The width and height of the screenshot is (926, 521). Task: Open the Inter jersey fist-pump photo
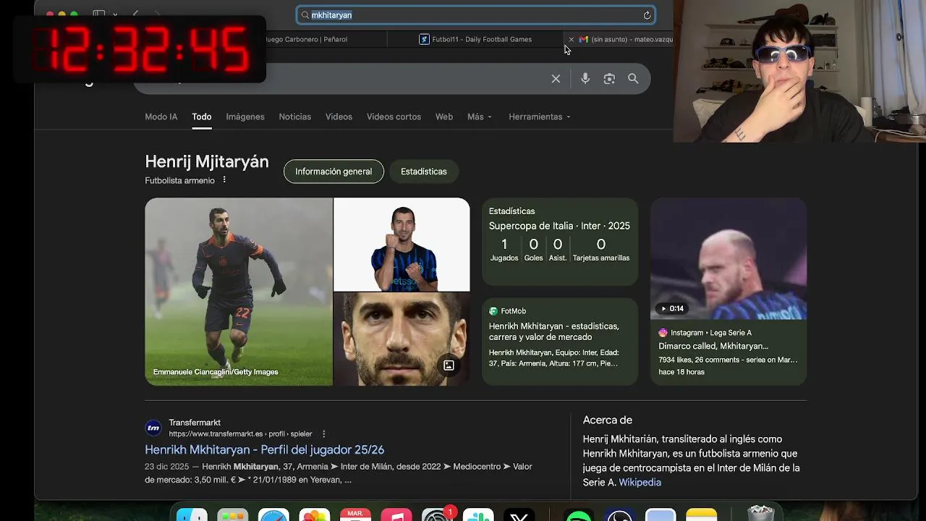pos(402,245)
